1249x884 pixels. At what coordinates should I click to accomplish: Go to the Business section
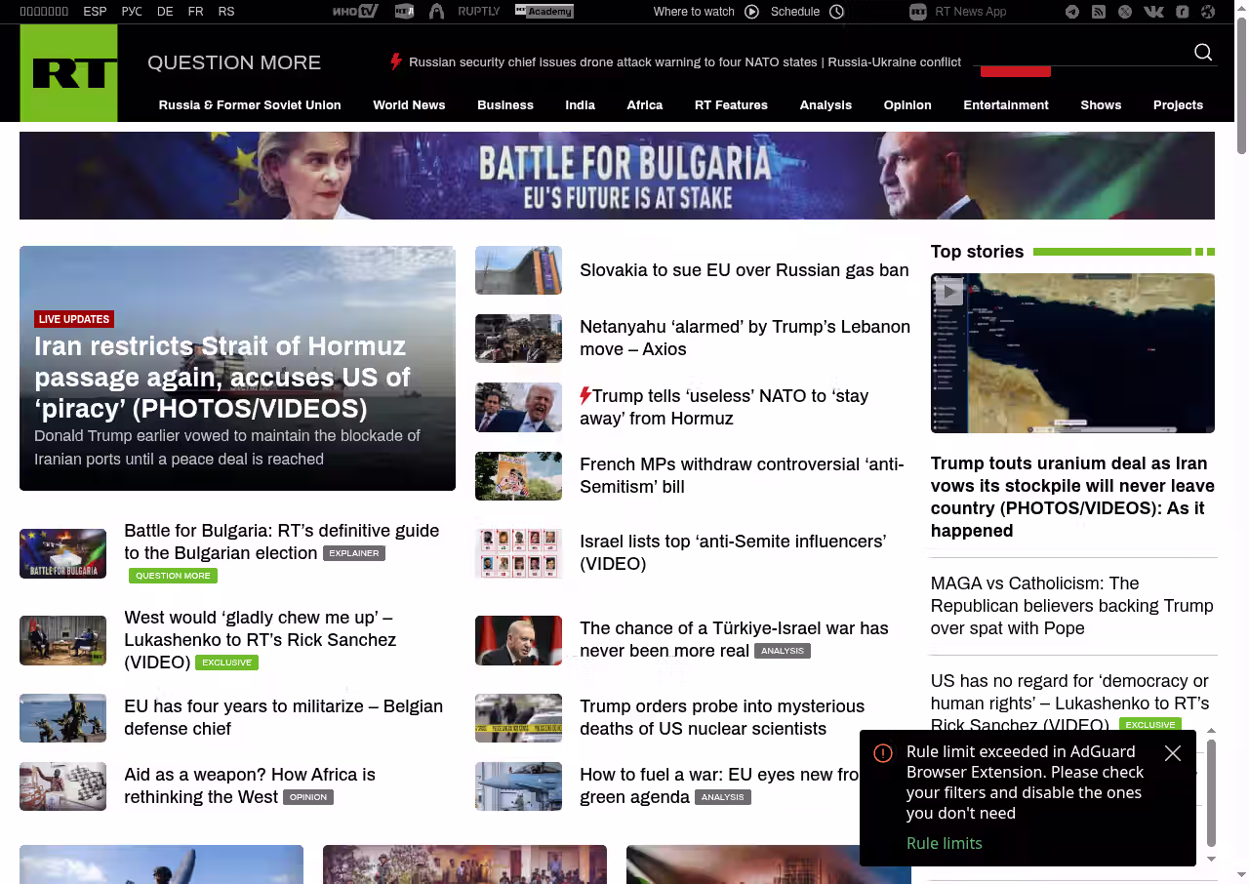click(x=505, y=105)
